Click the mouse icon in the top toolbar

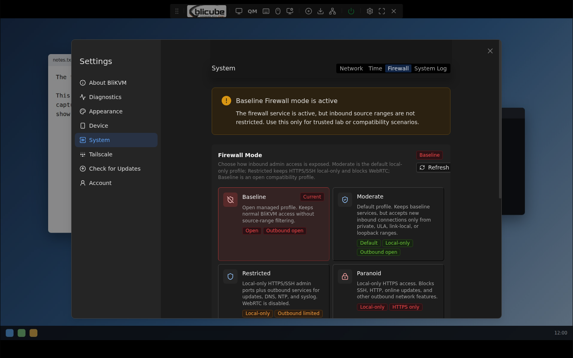[278, 11]
